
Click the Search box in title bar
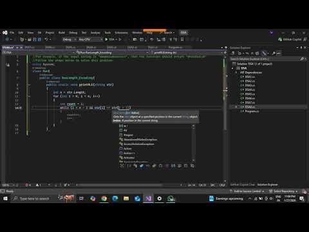point(168,33)
